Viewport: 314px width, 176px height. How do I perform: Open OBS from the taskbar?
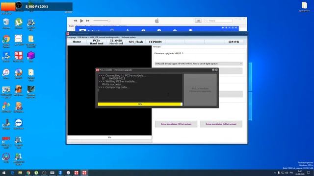pos(44,173)
